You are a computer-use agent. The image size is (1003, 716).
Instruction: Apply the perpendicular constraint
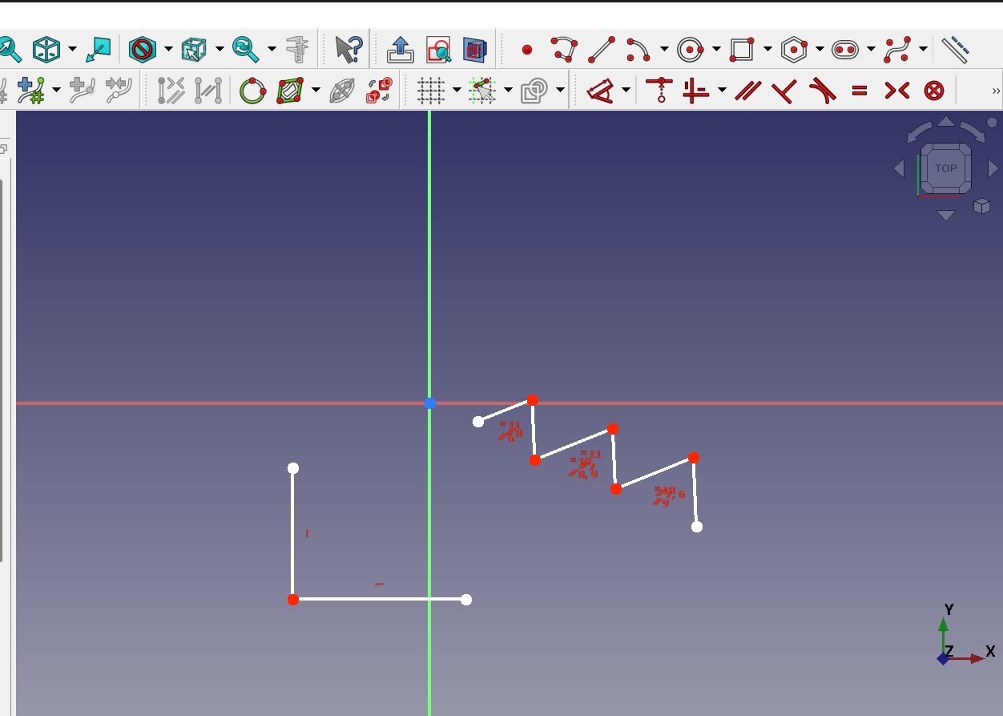[x=785, y=91]
